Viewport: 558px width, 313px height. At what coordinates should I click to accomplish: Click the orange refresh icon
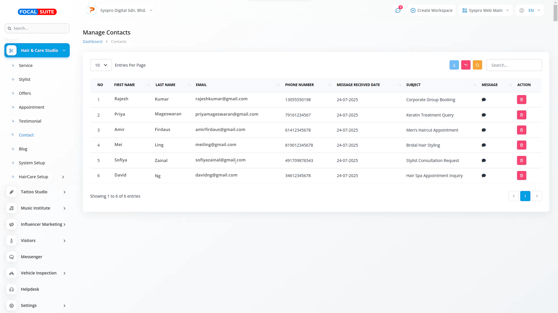pyautogui.click(x=477, y=65)
